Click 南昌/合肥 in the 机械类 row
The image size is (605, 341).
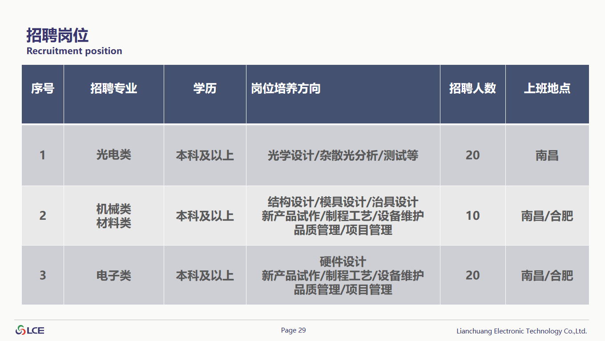pos(547,216)
